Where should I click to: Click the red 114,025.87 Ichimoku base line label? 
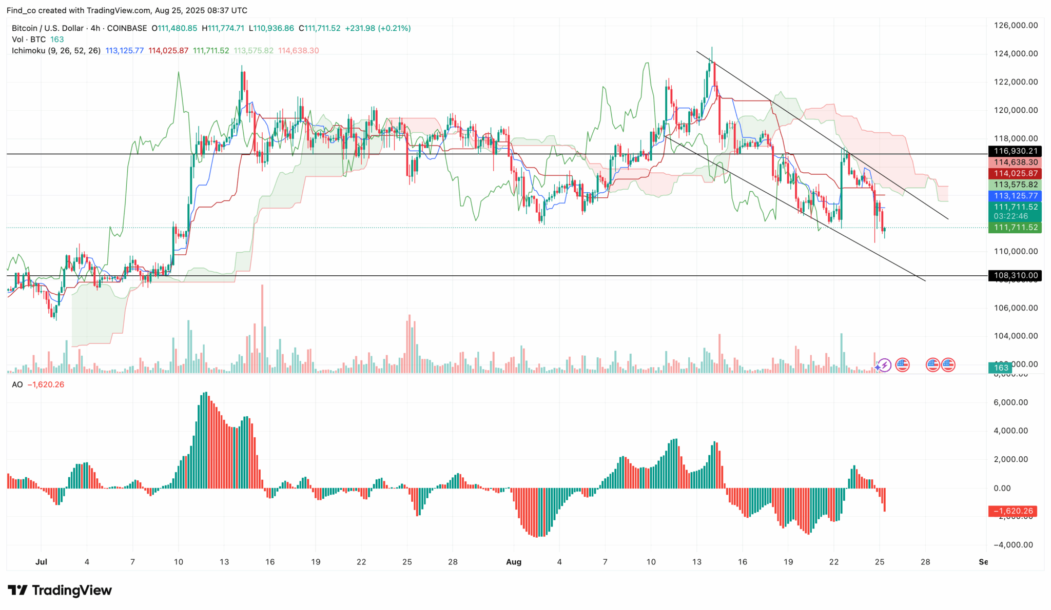[x=1015, y=174]
